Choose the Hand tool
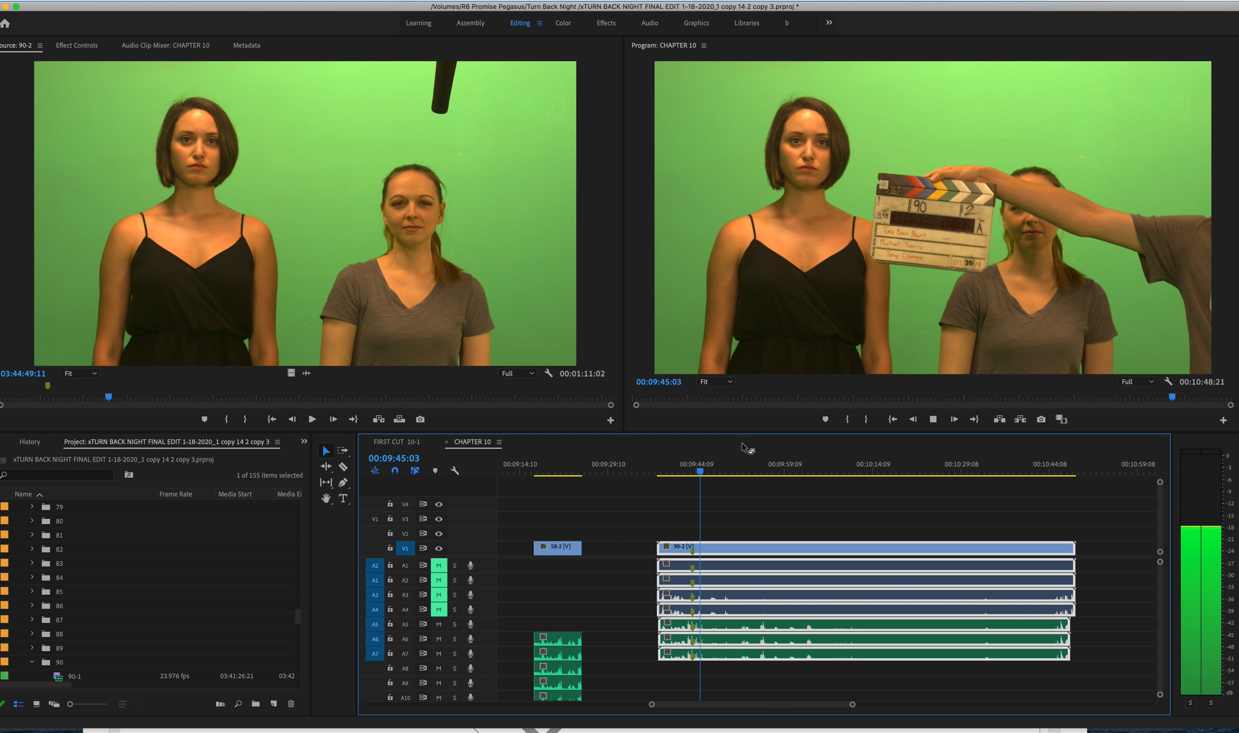 click(326, 498)
